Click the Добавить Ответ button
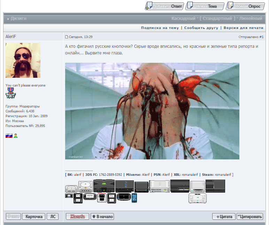 (x=164, y=6)
